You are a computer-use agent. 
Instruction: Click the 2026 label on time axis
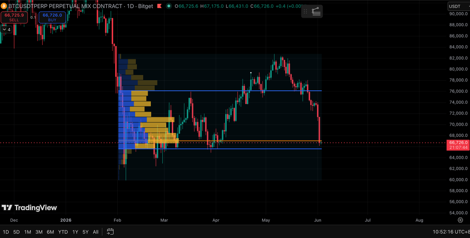coord(67,220)
